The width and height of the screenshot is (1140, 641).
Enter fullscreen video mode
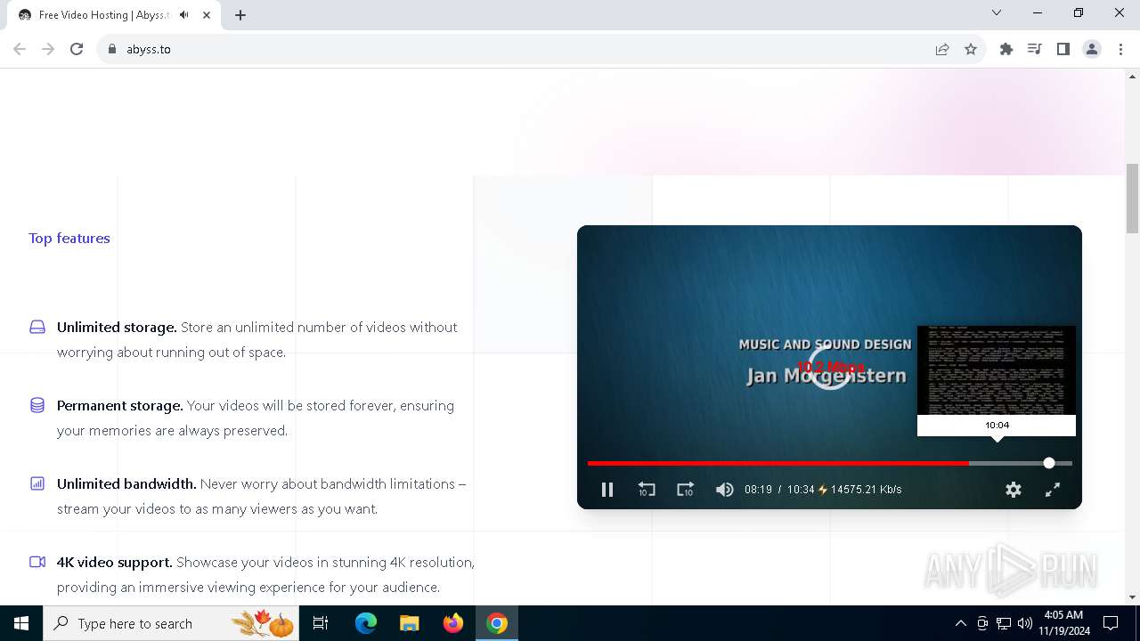(1053, 490)
